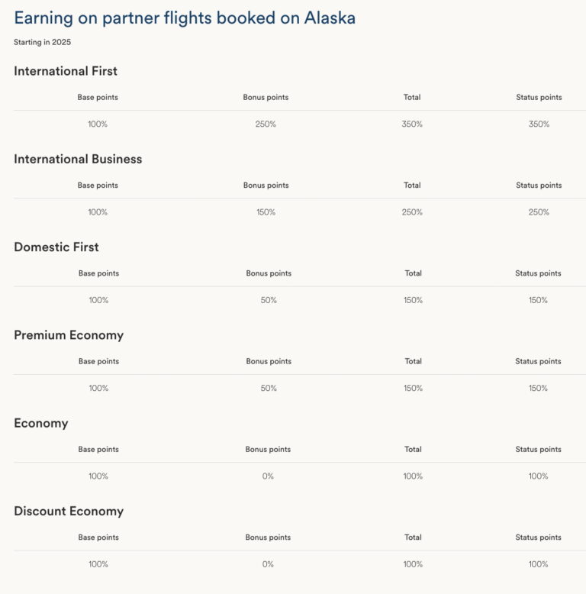Screen dimensions: 586x594
Task: Click the Domestic First section heading
Action: coord(56,247)
